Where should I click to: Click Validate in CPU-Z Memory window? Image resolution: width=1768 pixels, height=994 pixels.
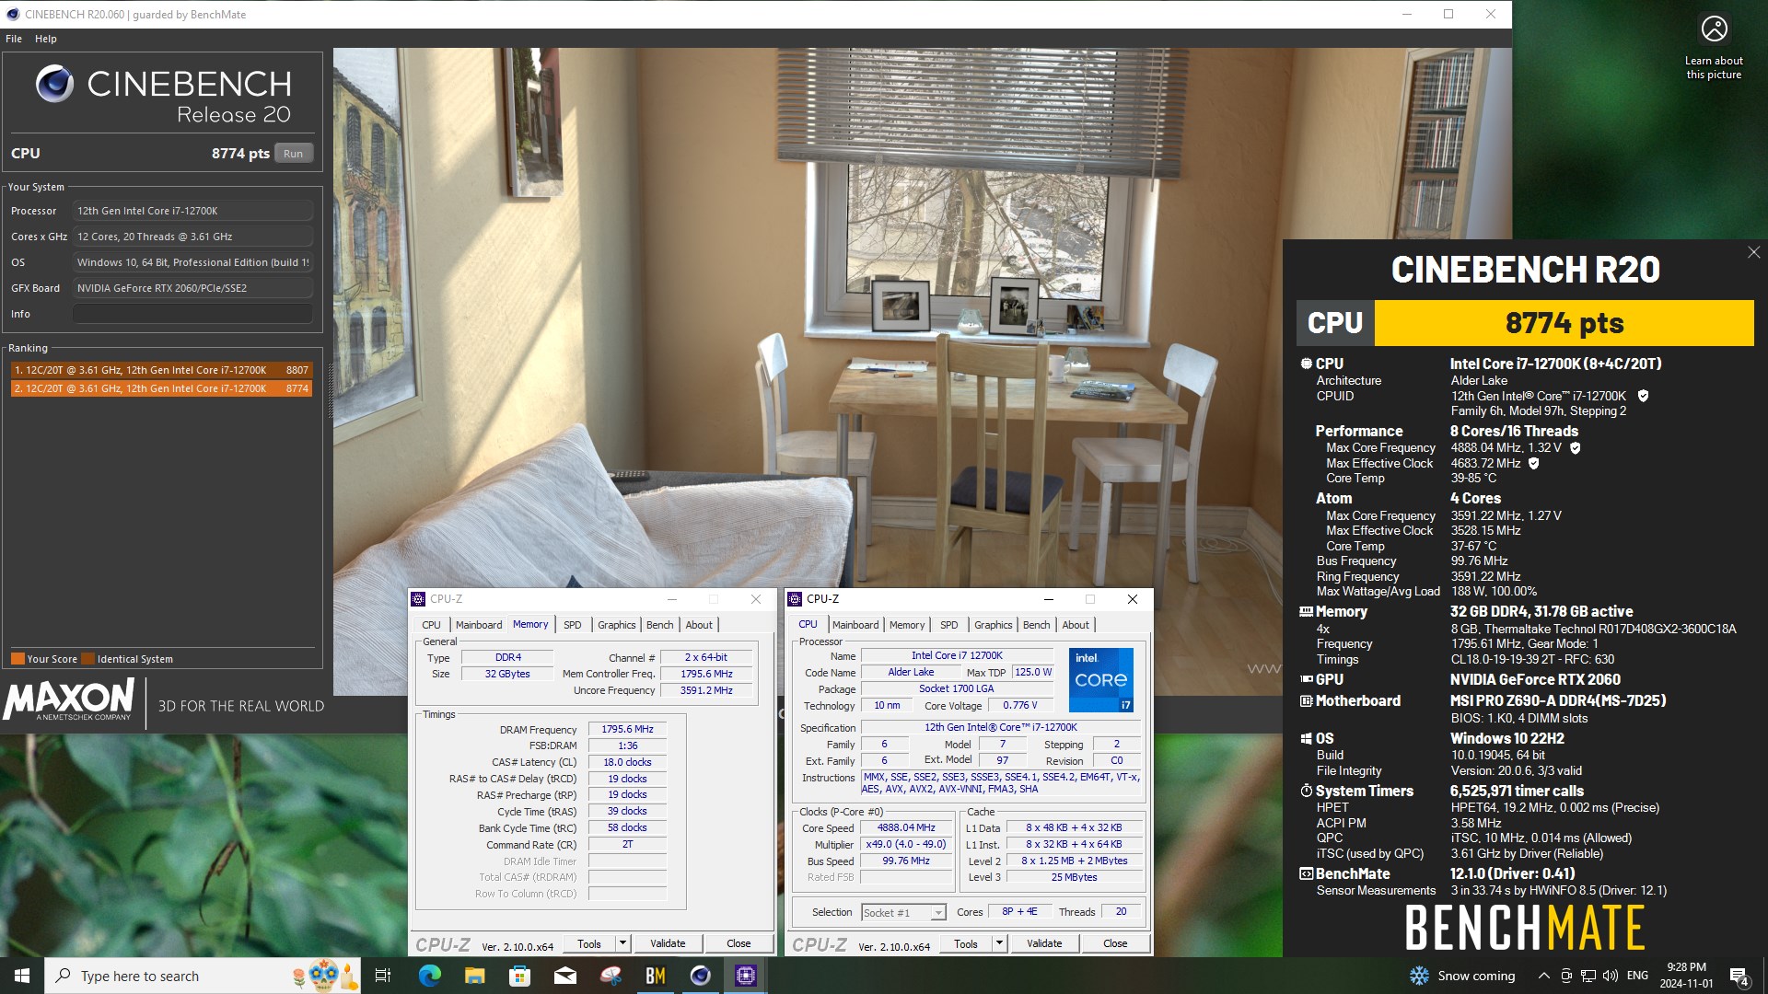pyautogui.click(x=668, y=943)
